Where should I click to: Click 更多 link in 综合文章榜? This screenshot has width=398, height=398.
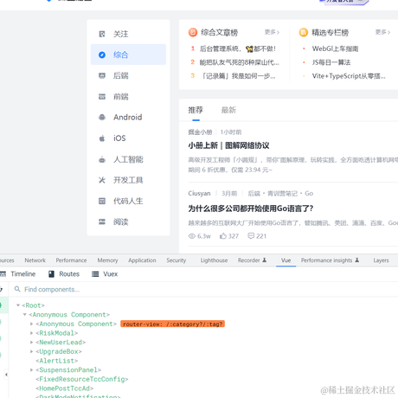click(272, 32)
